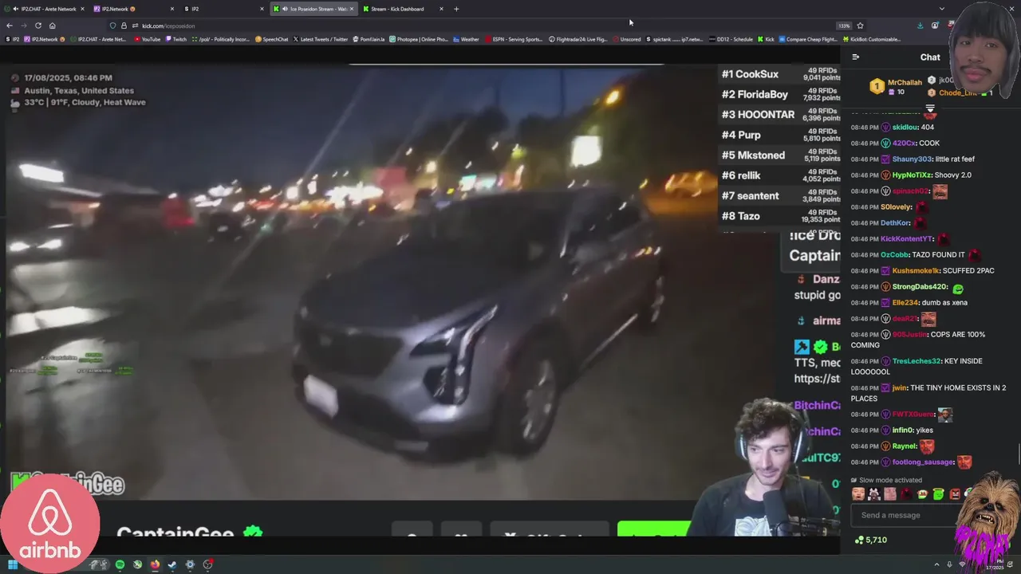Screen dimensions: 1021x574
Task: Click the #3 HOOONTAR leaderboard entry
Action: click(x=780, y=115)
